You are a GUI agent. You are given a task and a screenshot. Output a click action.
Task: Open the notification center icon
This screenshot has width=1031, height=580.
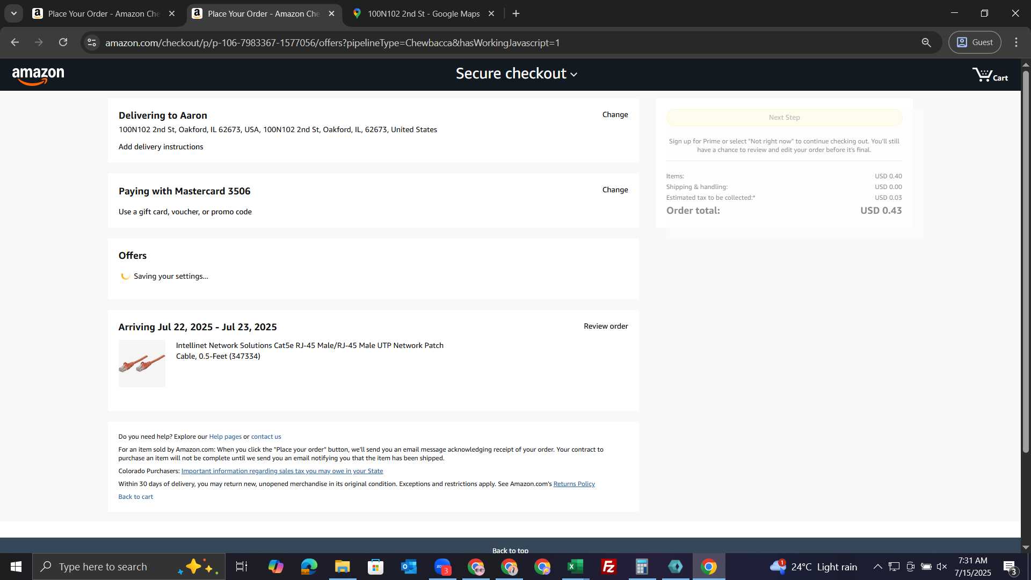(1010, 567)
